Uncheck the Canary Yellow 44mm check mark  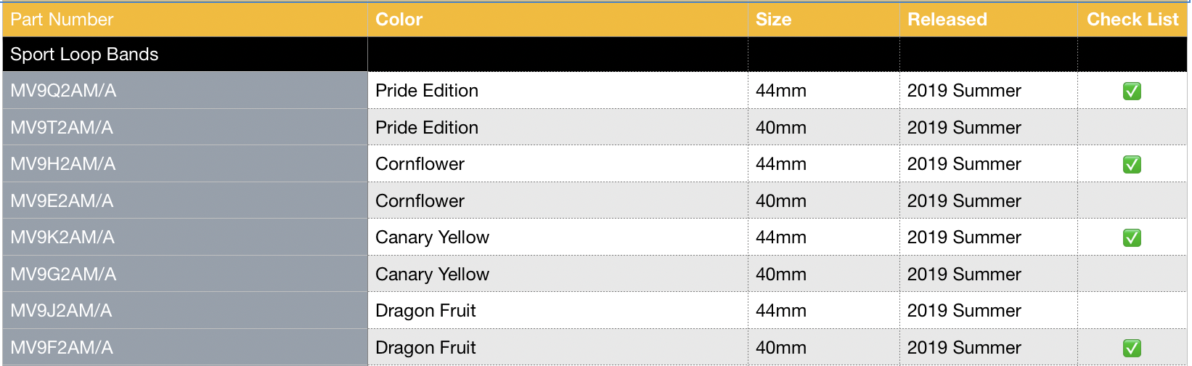pyautogui.click(x=1132, y=237)
